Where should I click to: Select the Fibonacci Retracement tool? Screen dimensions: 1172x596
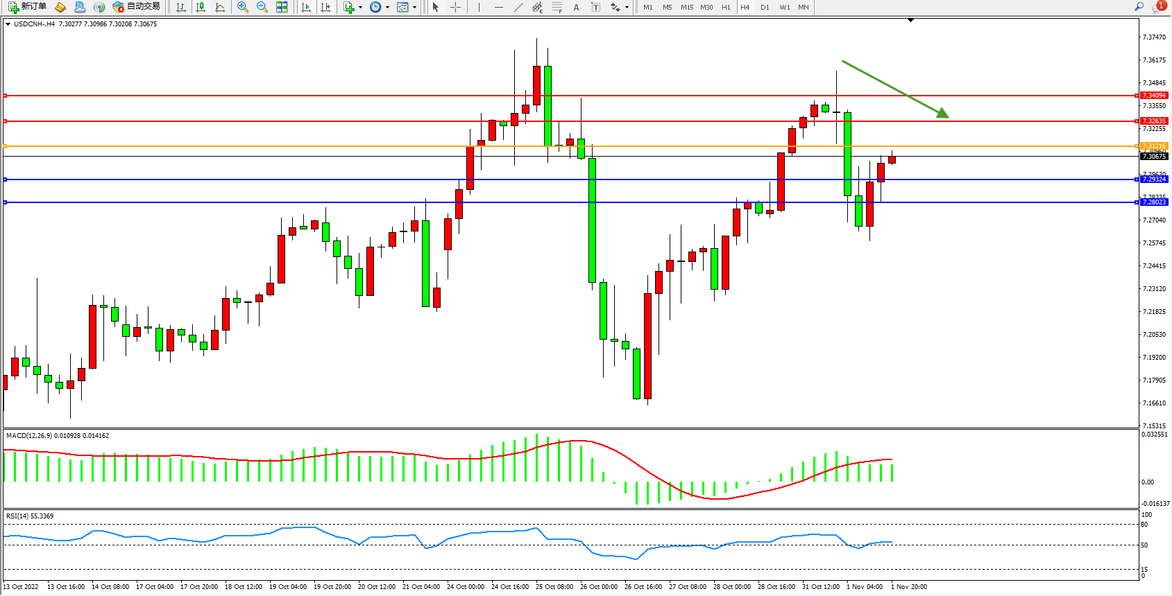click(x=557, y=7)
